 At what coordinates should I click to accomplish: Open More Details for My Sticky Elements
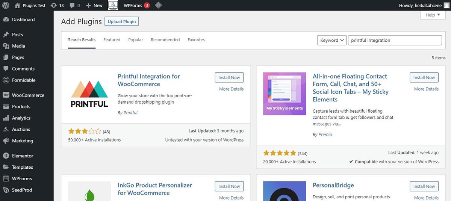coord(426,89)
